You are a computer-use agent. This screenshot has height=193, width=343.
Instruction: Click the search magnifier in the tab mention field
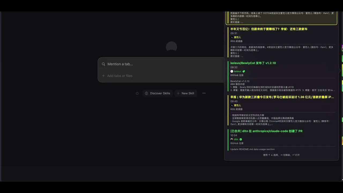(103, 64)
